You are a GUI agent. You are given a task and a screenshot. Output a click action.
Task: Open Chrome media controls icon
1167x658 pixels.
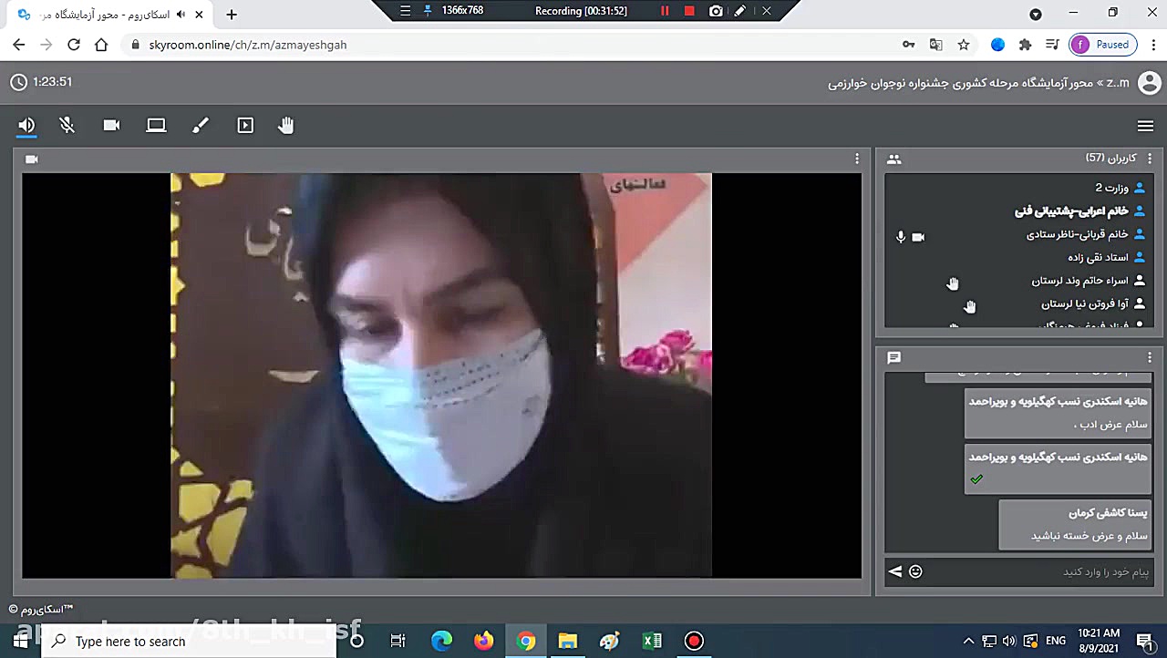tap(1052, 45)
